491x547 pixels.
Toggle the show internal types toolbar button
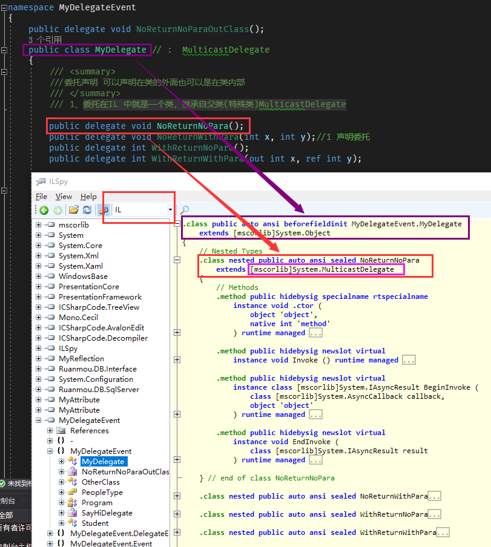pos(104,210)
